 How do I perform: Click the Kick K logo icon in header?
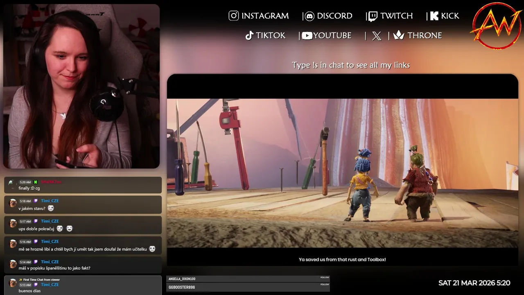[434, 16]
